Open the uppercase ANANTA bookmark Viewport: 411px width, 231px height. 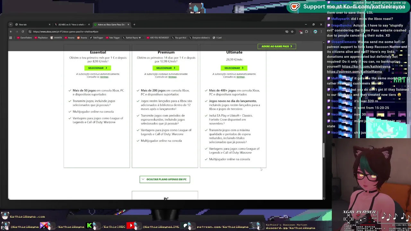click(56, 38)
